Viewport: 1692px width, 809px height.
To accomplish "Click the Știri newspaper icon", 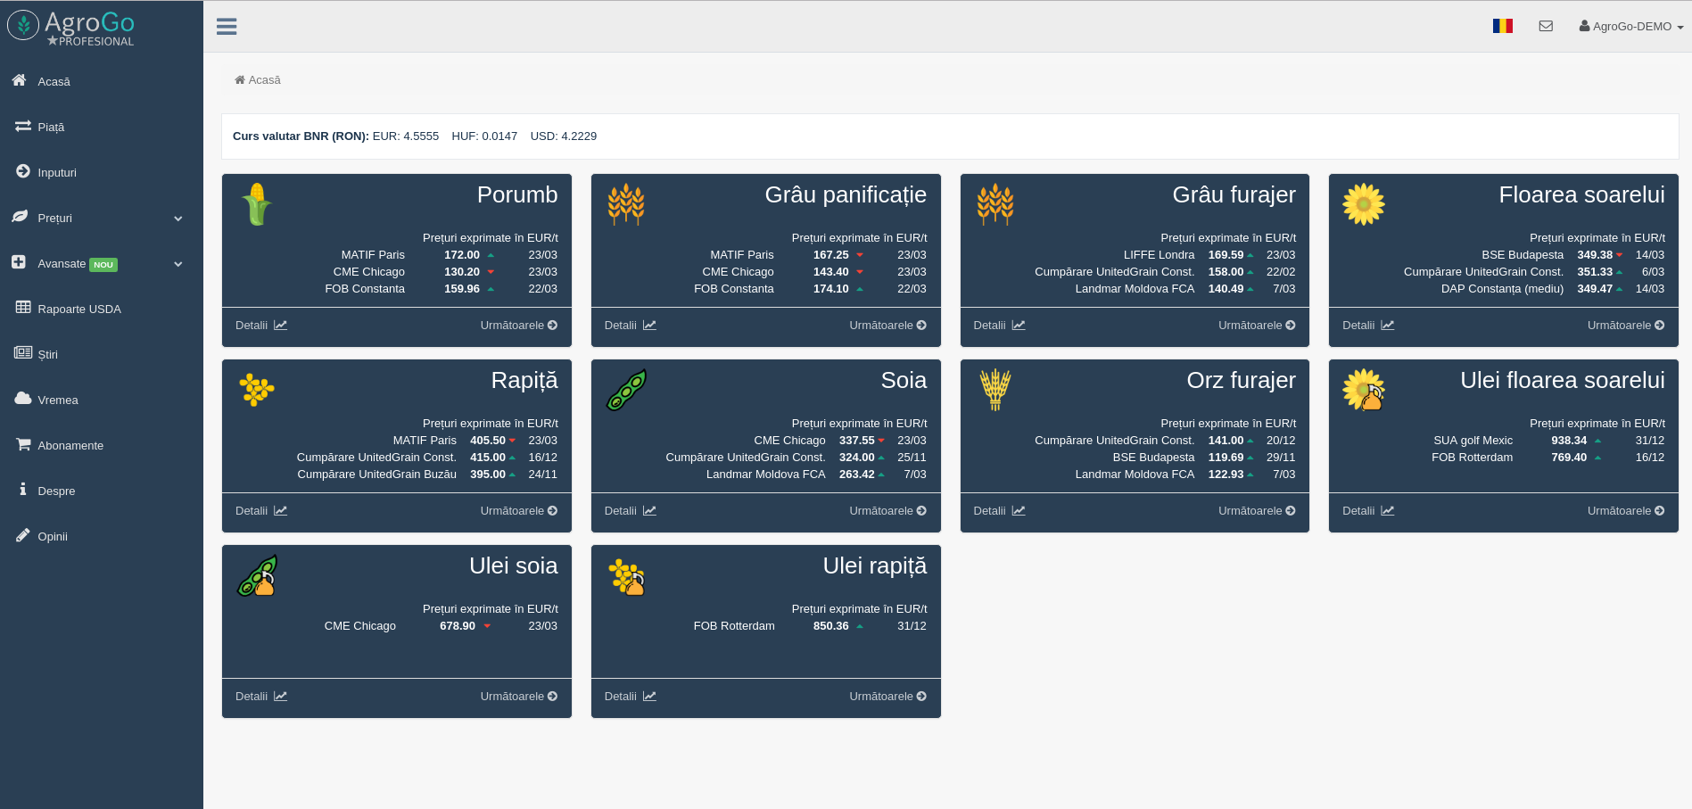I will click(23, 353).
